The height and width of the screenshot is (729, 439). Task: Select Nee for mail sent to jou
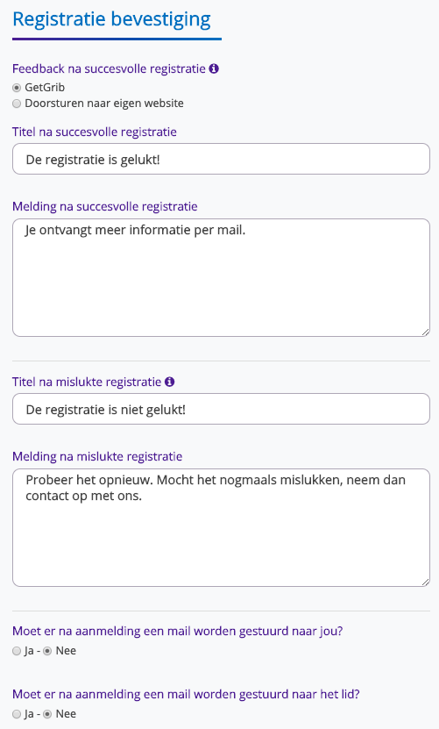[x=47, y=651]
